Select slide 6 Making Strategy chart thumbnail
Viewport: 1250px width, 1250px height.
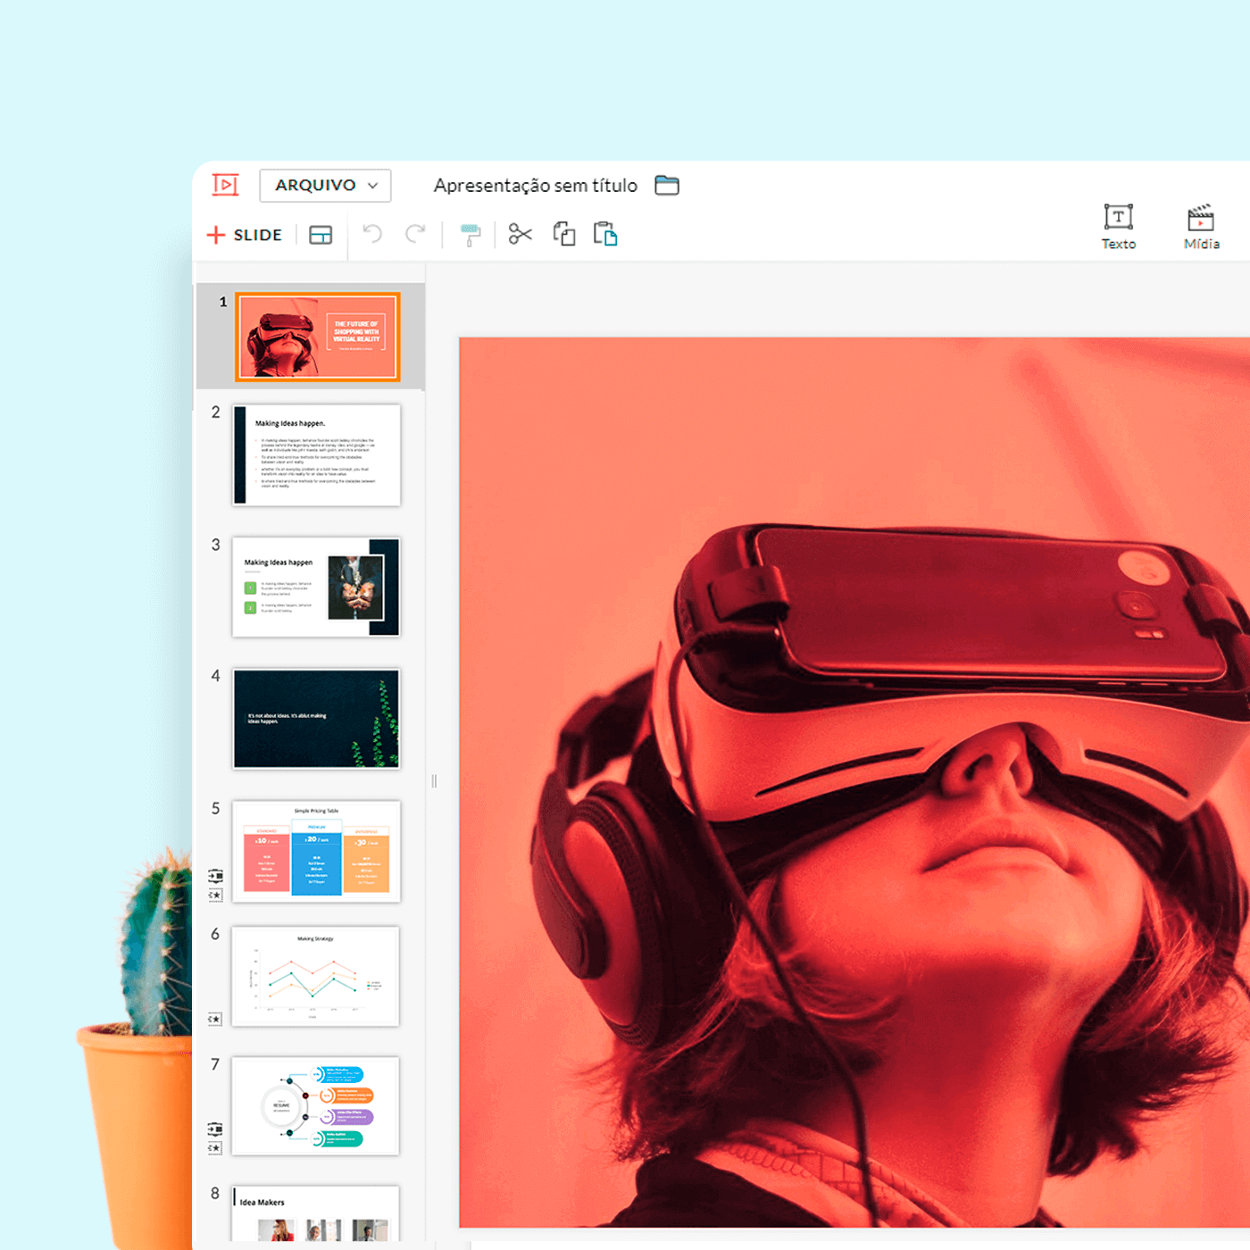click(x=315, y=977)
